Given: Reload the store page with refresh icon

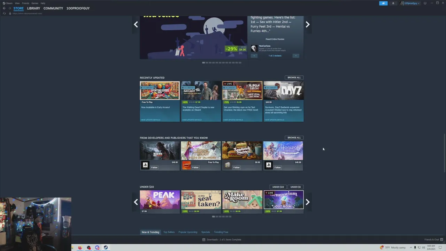Looking at the screenshot, I should coord(4,13).
